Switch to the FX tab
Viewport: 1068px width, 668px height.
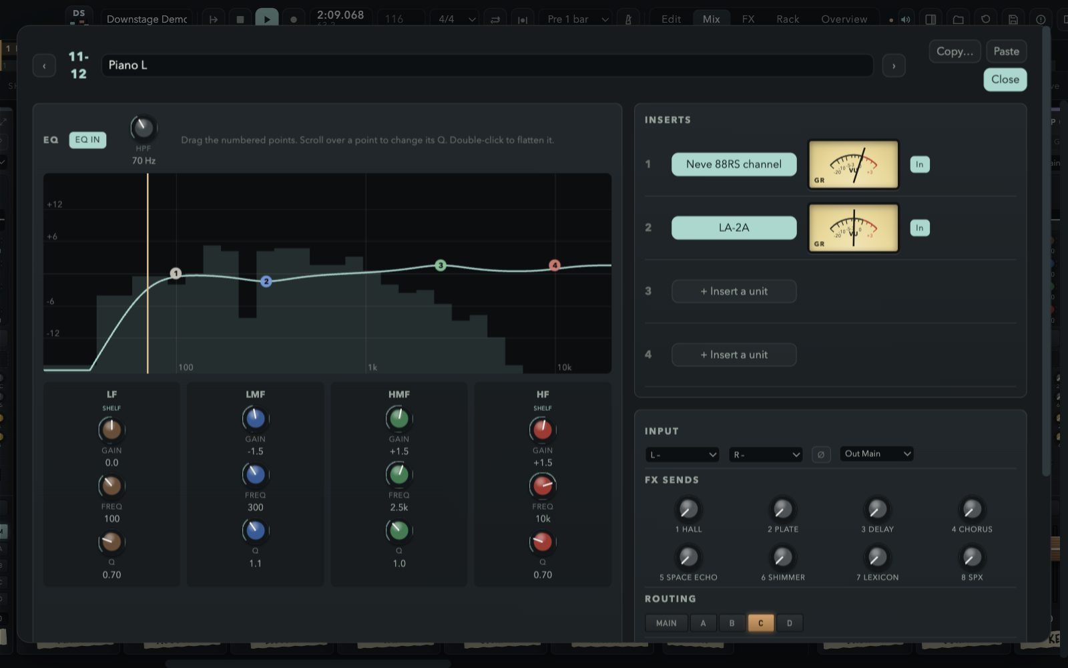[x=748, y=19]
